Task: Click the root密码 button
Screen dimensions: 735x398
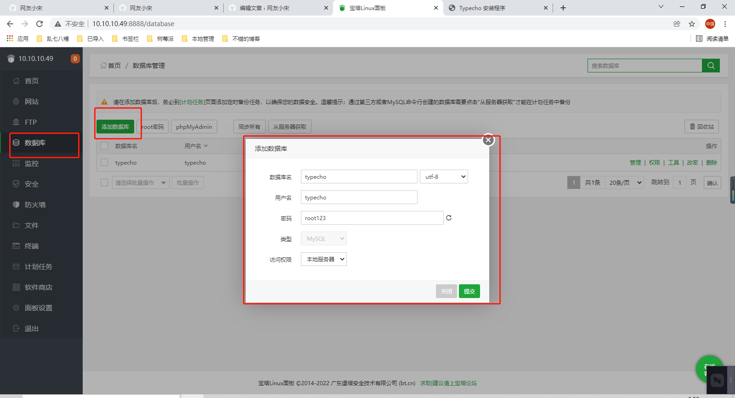Action: click(x=153, y=127)
